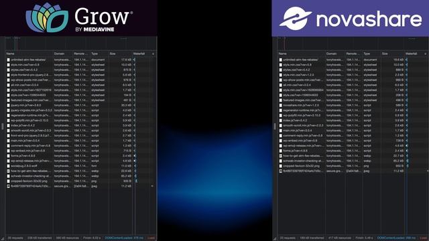Open Waterfall sort dropdown arrow in Novashare panel
Viewport: 429px width, 241px height.
point(425,54)
